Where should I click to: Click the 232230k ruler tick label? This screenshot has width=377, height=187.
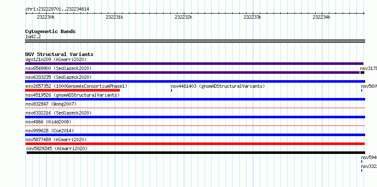coord(46,17)
